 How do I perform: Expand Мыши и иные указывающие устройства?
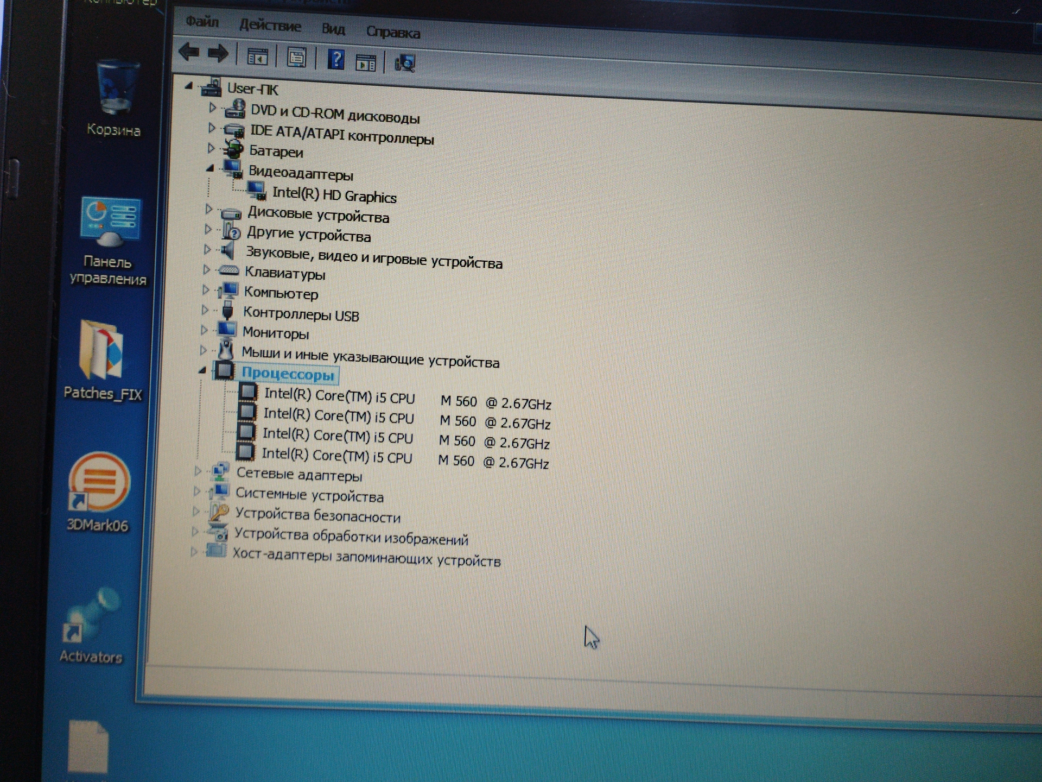tap(203, 350)
